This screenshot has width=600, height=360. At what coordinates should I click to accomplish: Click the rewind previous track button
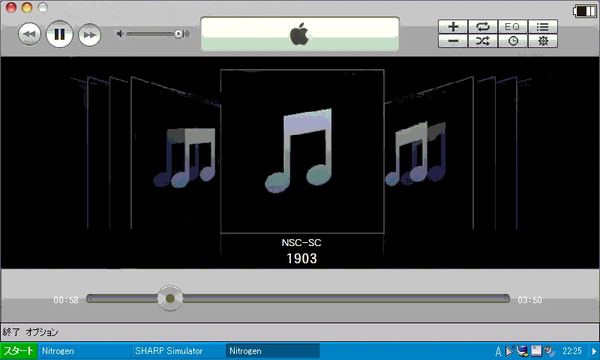[x=29, y=34]
